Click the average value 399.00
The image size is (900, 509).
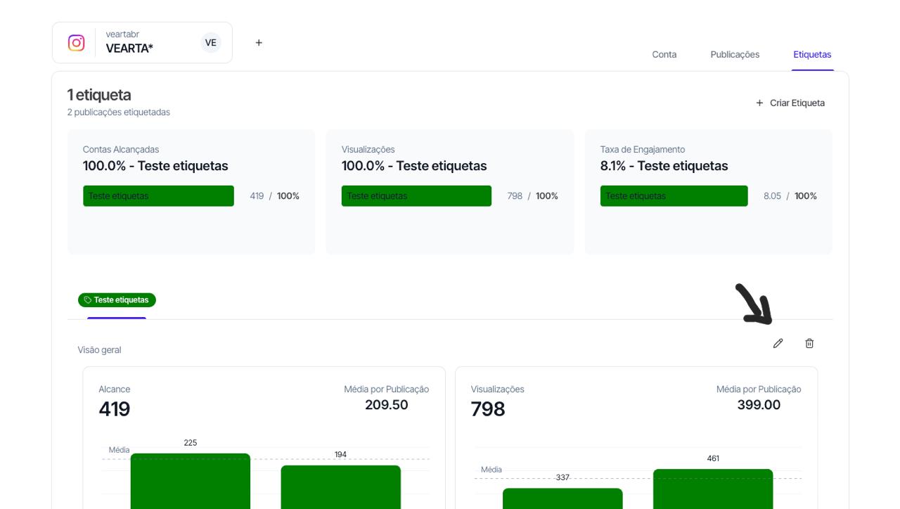[759, 405]
